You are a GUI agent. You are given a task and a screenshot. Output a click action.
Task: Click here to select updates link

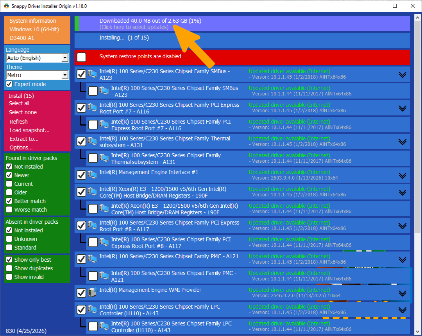(134, 27)
